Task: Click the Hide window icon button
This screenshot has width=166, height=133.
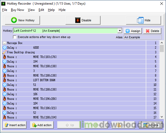Action: click(140, 20)
